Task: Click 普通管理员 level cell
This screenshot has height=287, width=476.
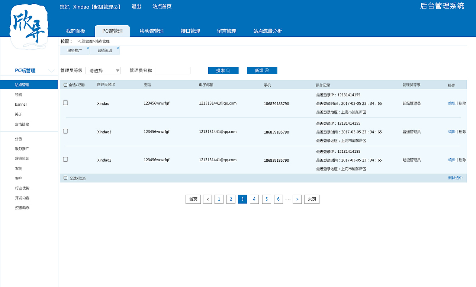Action: pos(411,132)
